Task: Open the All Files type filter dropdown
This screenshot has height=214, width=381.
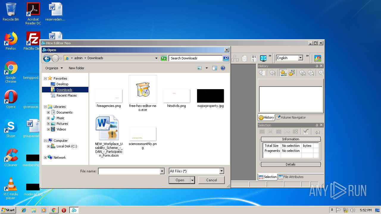Action: [221, 171]
